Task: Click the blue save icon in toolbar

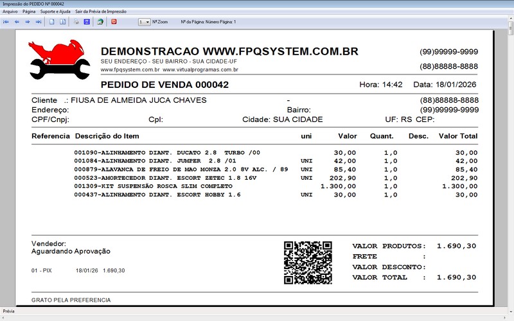Action: (x=87, y=22)
